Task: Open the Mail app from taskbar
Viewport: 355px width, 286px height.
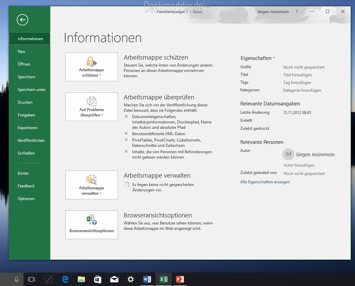Action: point(114,279)
